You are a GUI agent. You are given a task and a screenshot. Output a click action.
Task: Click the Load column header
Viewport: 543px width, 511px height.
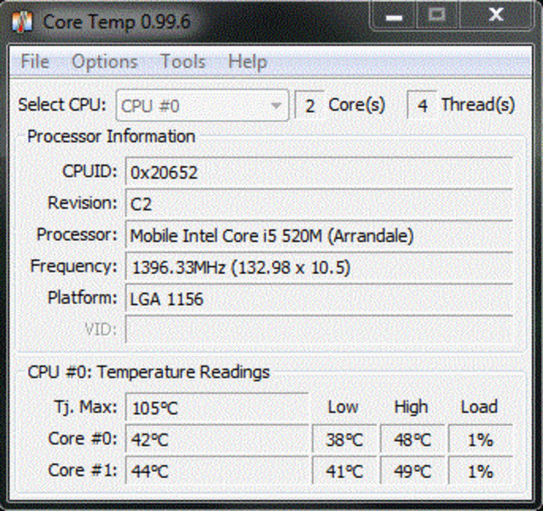[x=479, y=407]
